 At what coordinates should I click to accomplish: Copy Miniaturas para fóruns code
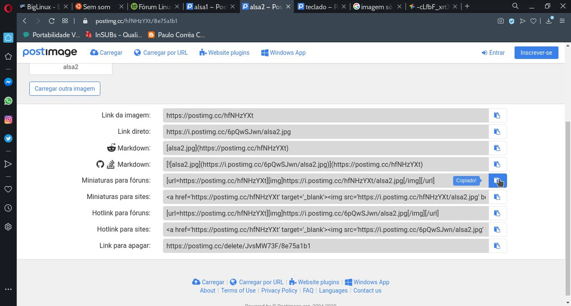(497, 181)
